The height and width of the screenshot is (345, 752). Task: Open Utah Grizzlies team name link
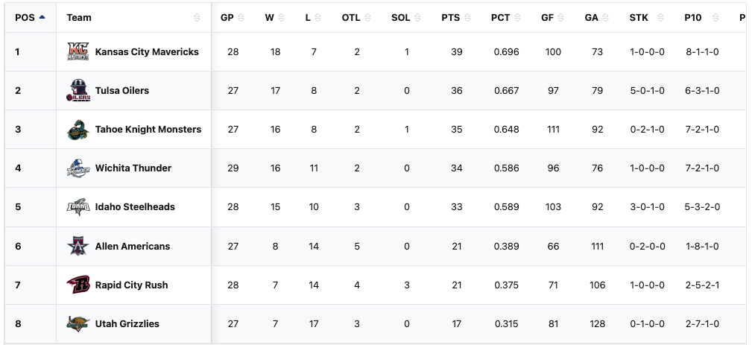[127, 323]
